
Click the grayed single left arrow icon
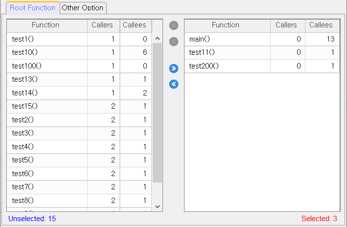coord(174,42)
